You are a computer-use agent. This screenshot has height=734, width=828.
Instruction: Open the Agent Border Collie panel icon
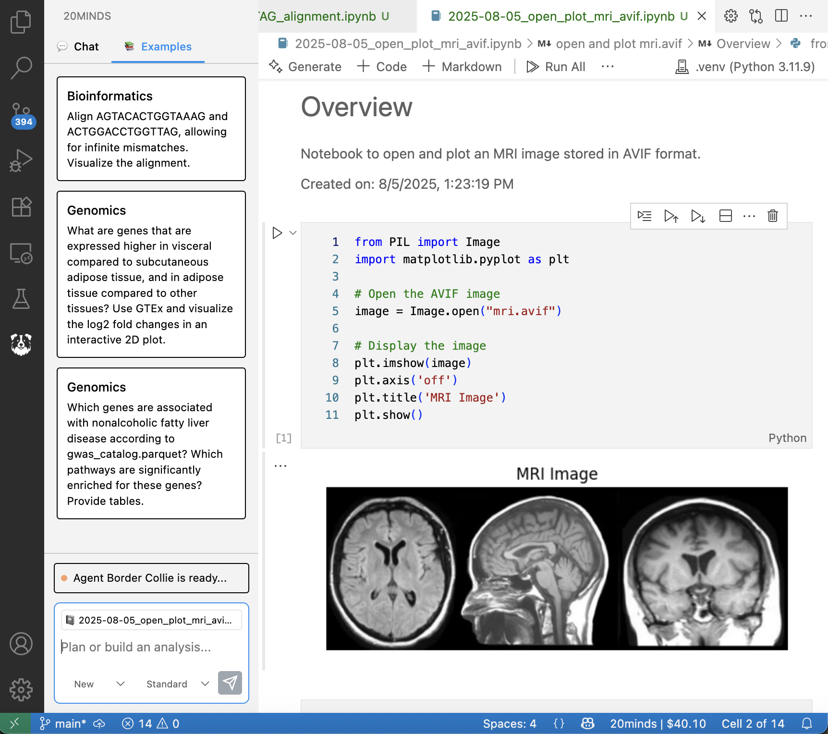tap(21, 345)
